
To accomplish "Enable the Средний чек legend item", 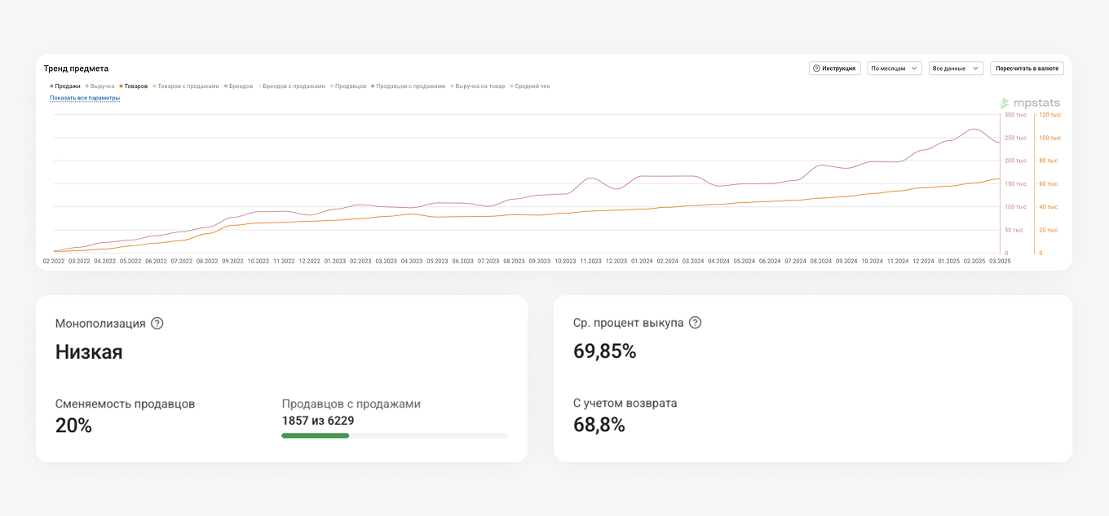I will point(530,86).
